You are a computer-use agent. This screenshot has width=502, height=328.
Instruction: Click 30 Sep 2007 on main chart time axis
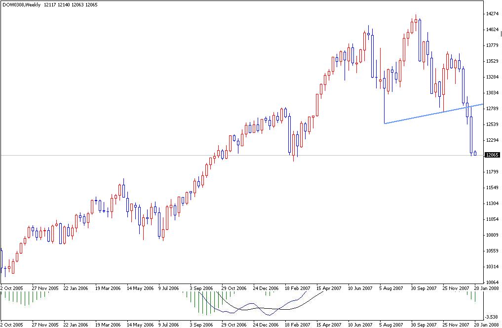[424, 288]
